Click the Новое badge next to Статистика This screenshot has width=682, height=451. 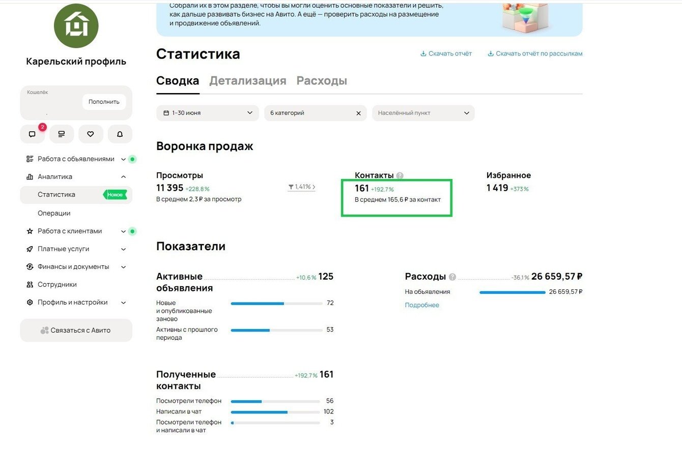coord(115,195)
